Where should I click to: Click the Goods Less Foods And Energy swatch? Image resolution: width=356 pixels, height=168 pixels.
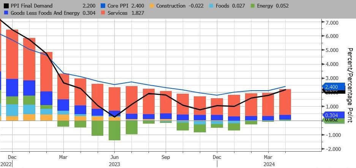click(6, 13)
